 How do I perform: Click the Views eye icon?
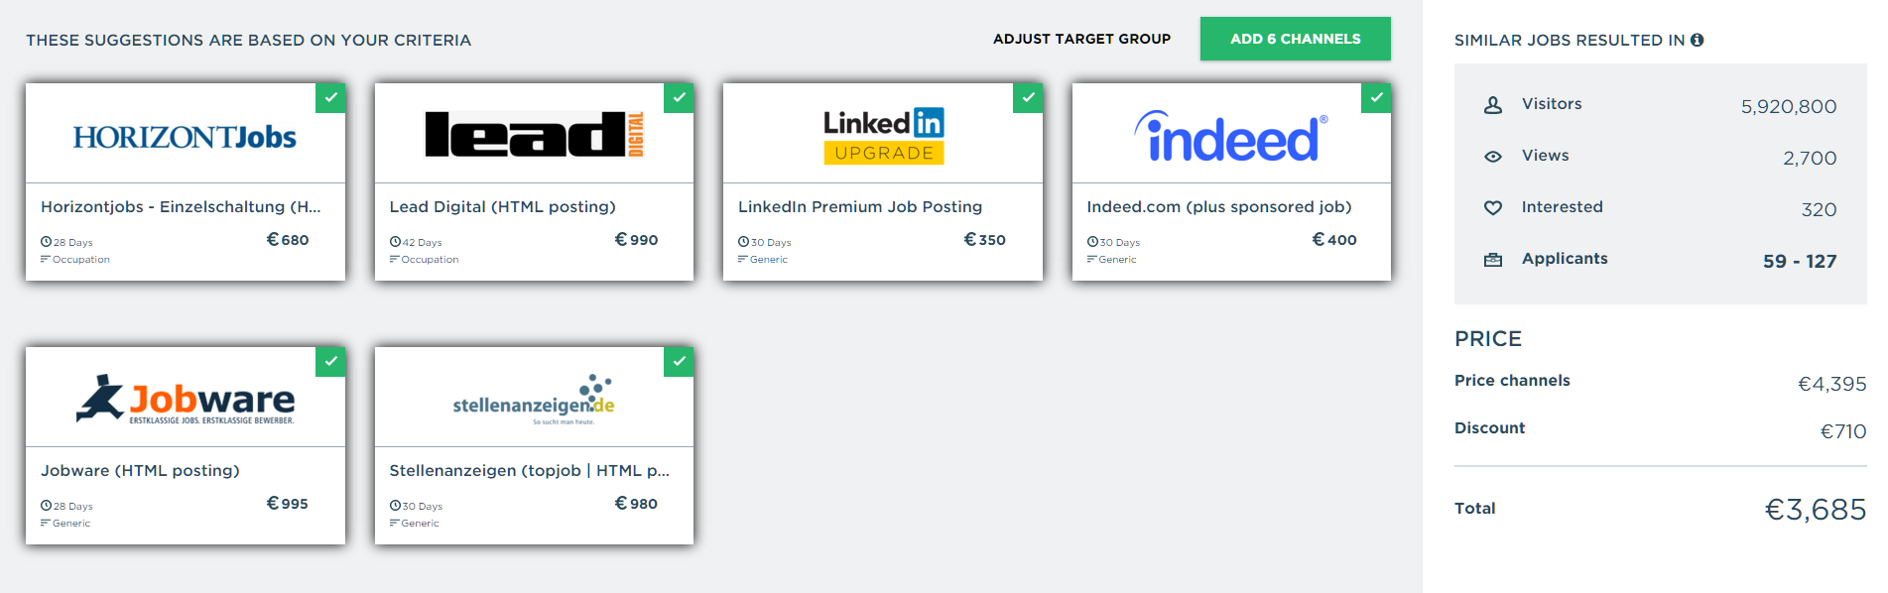(1492, 156)
